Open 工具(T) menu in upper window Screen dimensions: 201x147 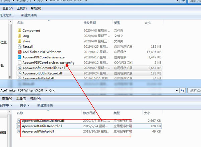tap(22, 8)
